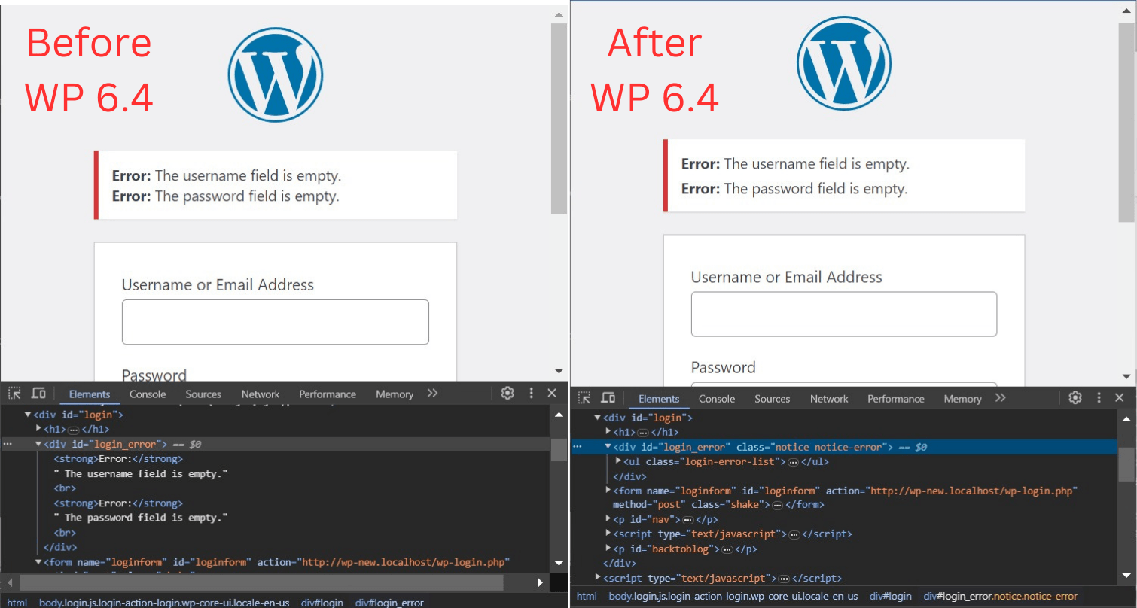1137x608 pixels.
Task: Expand the ul login-error-list node
Action: point(619,461)
